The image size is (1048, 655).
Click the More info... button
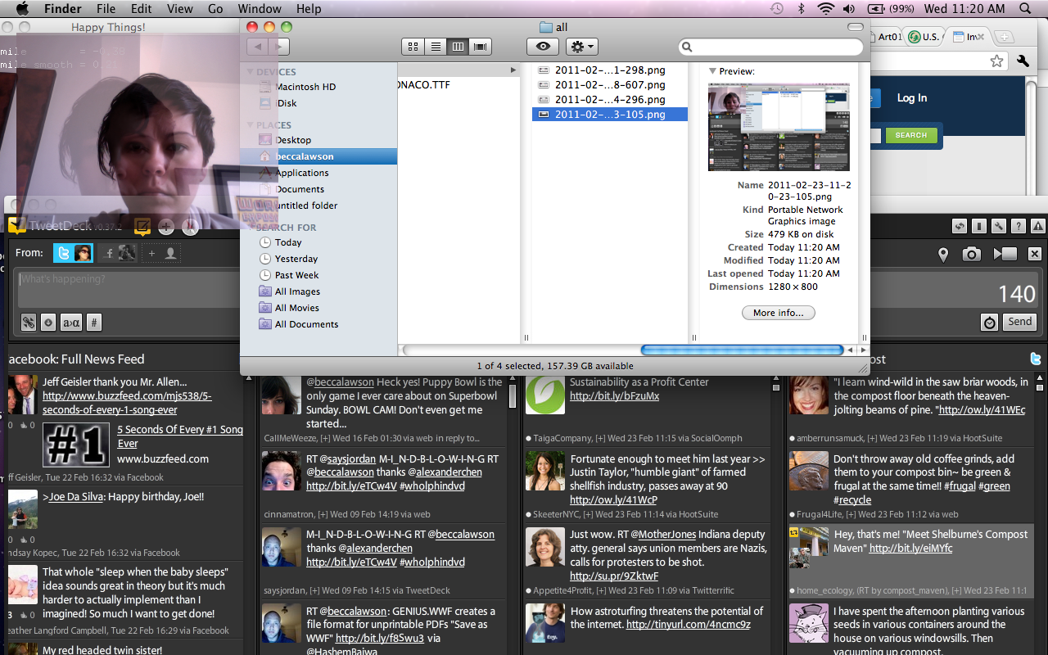click(x=778, y=313)
